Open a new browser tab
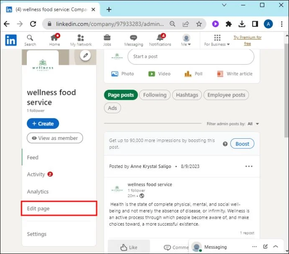Screen dimensions: 289x254 109,9
